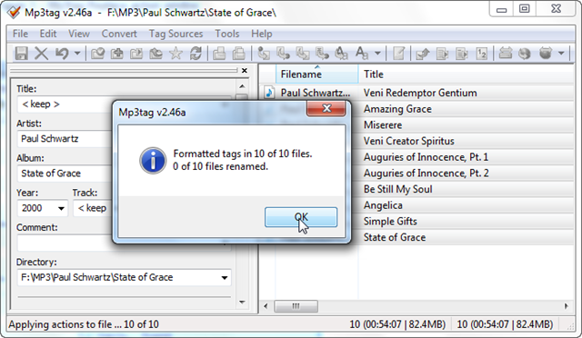Click the Title field showing < keep >
Screen dimensions: 582x338
click(65, 104)
